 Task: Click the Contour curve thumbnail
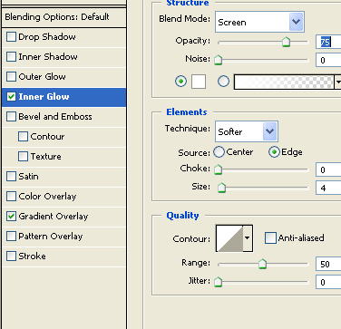point(229,238)
